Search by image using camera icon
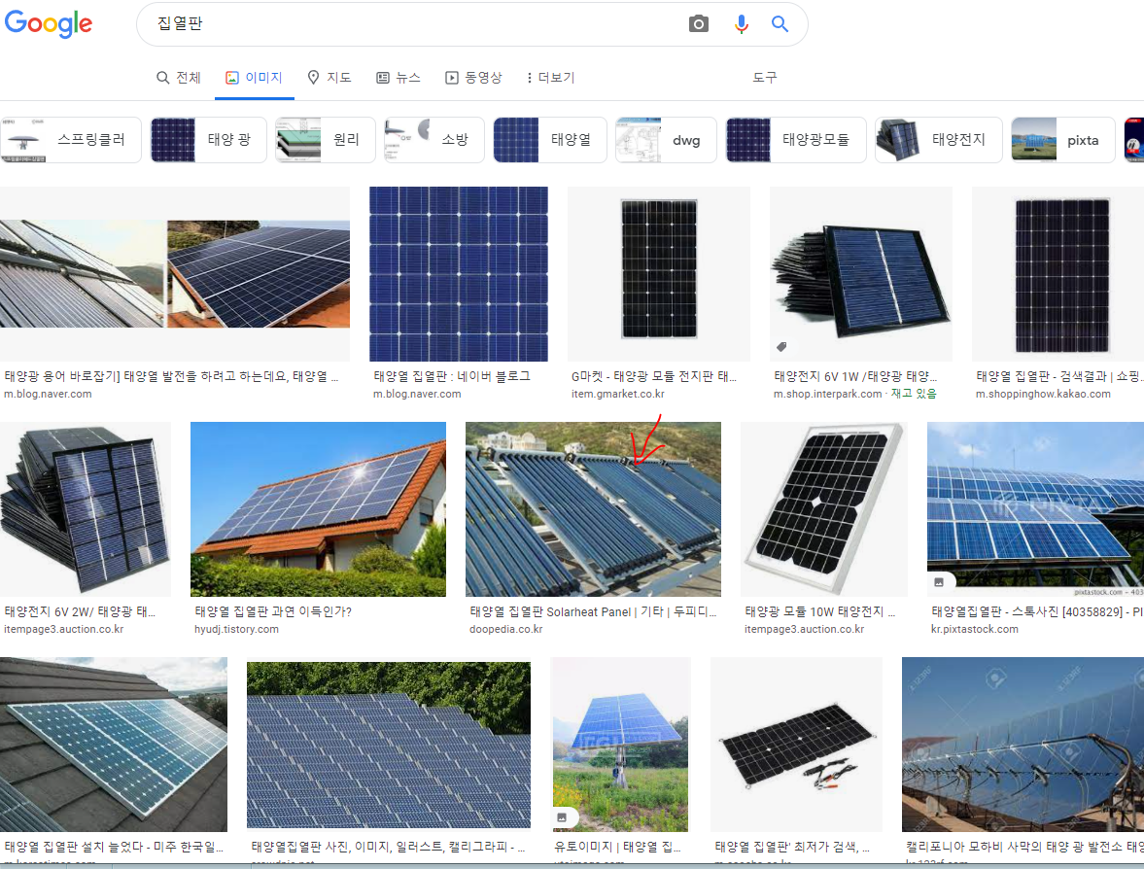 click(x=698, y=24)
